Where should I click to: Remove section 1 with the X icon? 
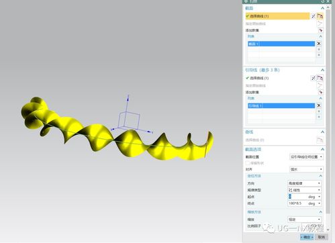319,44
